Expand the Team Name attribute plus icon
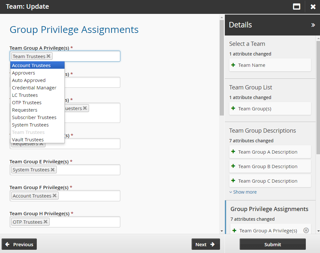Viewport: 320px width, 253px height. pos(233,65)
